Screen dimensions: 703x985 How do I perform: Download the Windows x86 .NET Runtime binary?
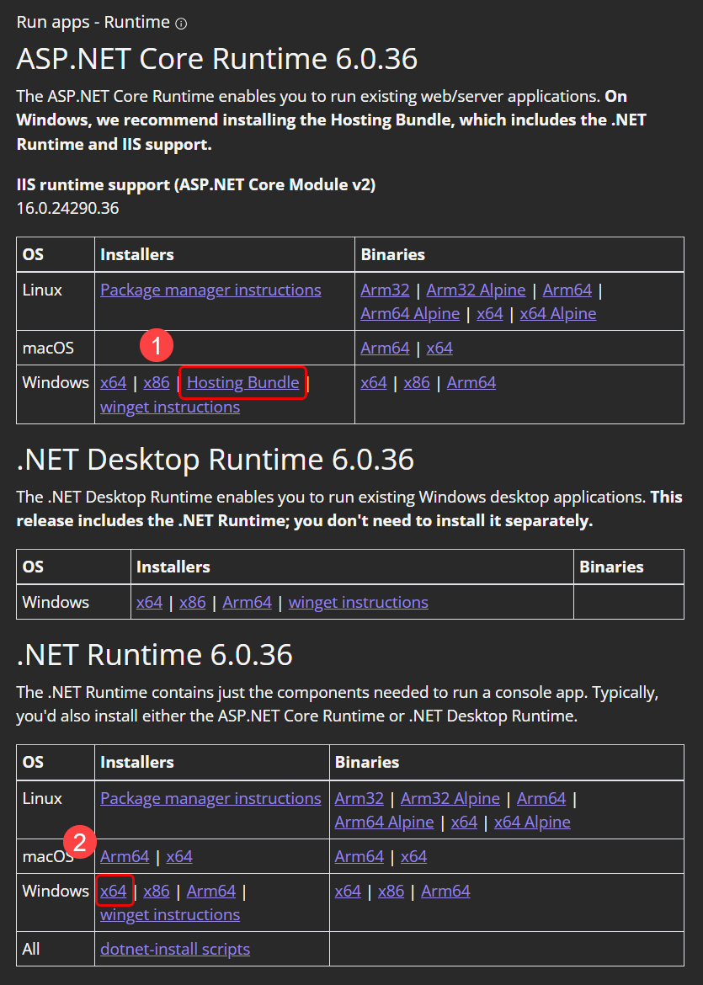pyautogui.click(x=391, y=891)
